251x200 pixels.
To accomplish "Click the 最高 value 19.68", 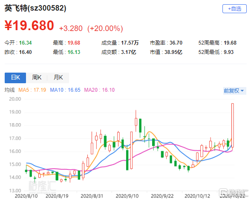I will [x=74, y=43].
